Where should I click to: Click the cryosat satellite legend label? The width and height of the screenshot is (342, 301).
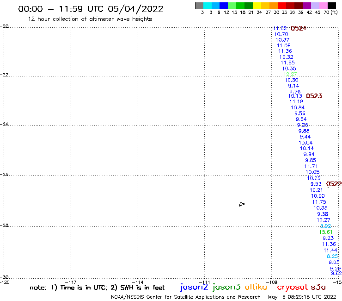[293, 288]
